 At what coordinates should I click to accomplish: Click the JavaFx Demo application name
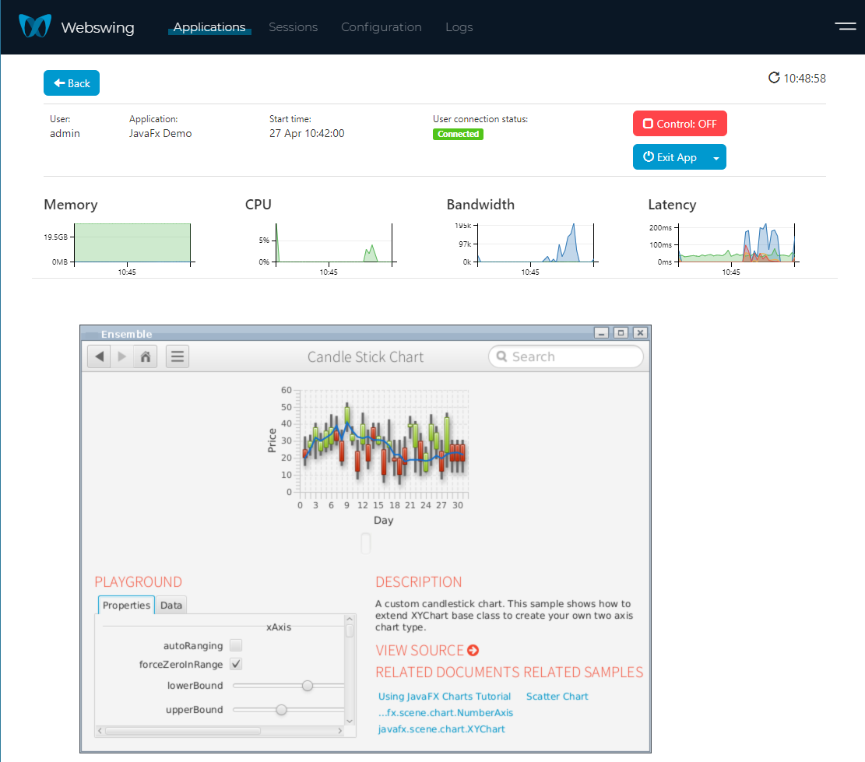click(x=160, y=133)
